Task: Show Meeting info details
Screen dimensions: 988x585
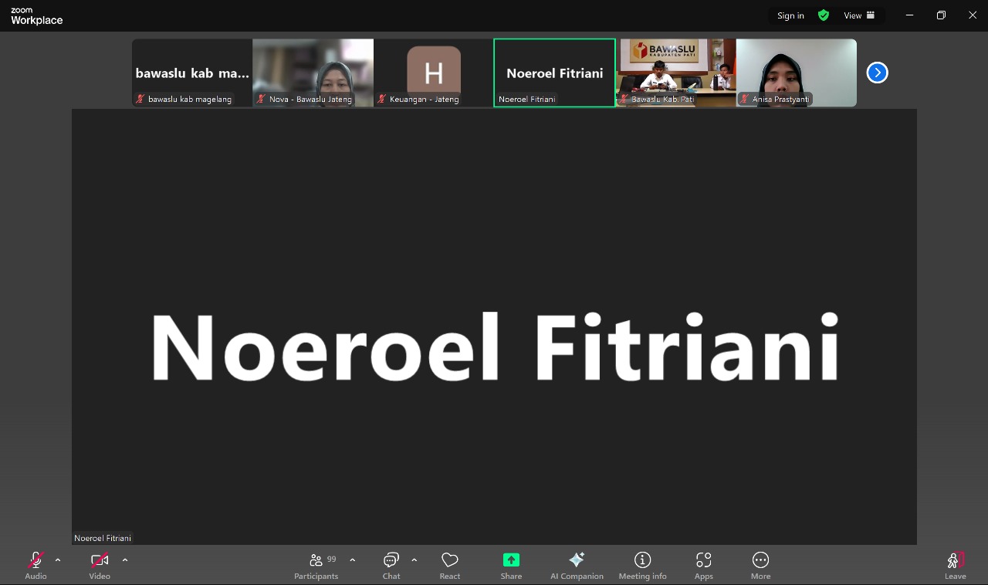Action: pos(642,564)
